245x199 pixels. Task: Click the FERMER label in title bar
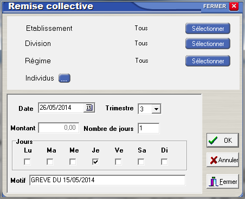tap(215, 6)
